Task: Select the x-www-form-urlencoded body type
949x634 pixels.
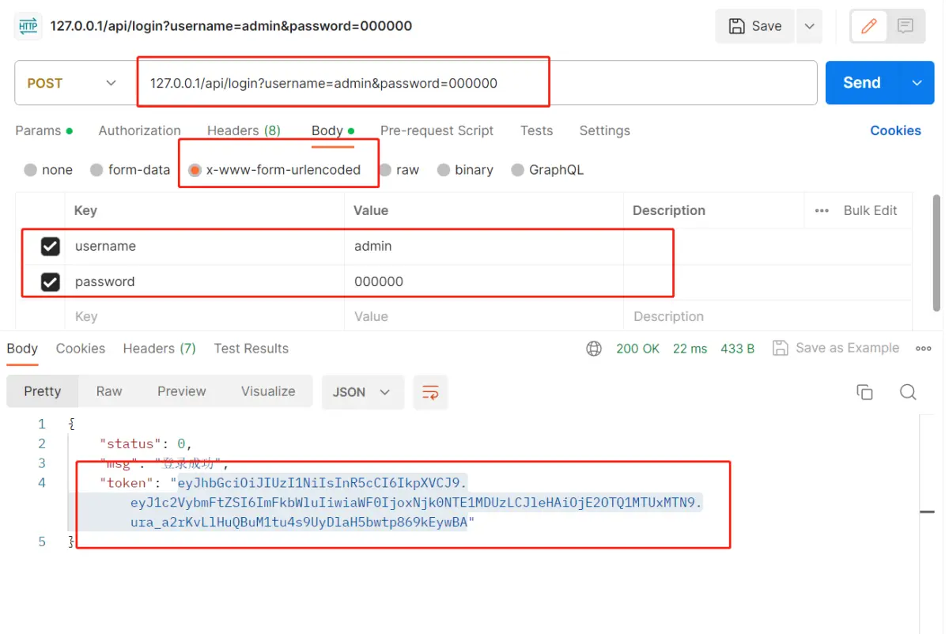Action: (x=274, y=170)
